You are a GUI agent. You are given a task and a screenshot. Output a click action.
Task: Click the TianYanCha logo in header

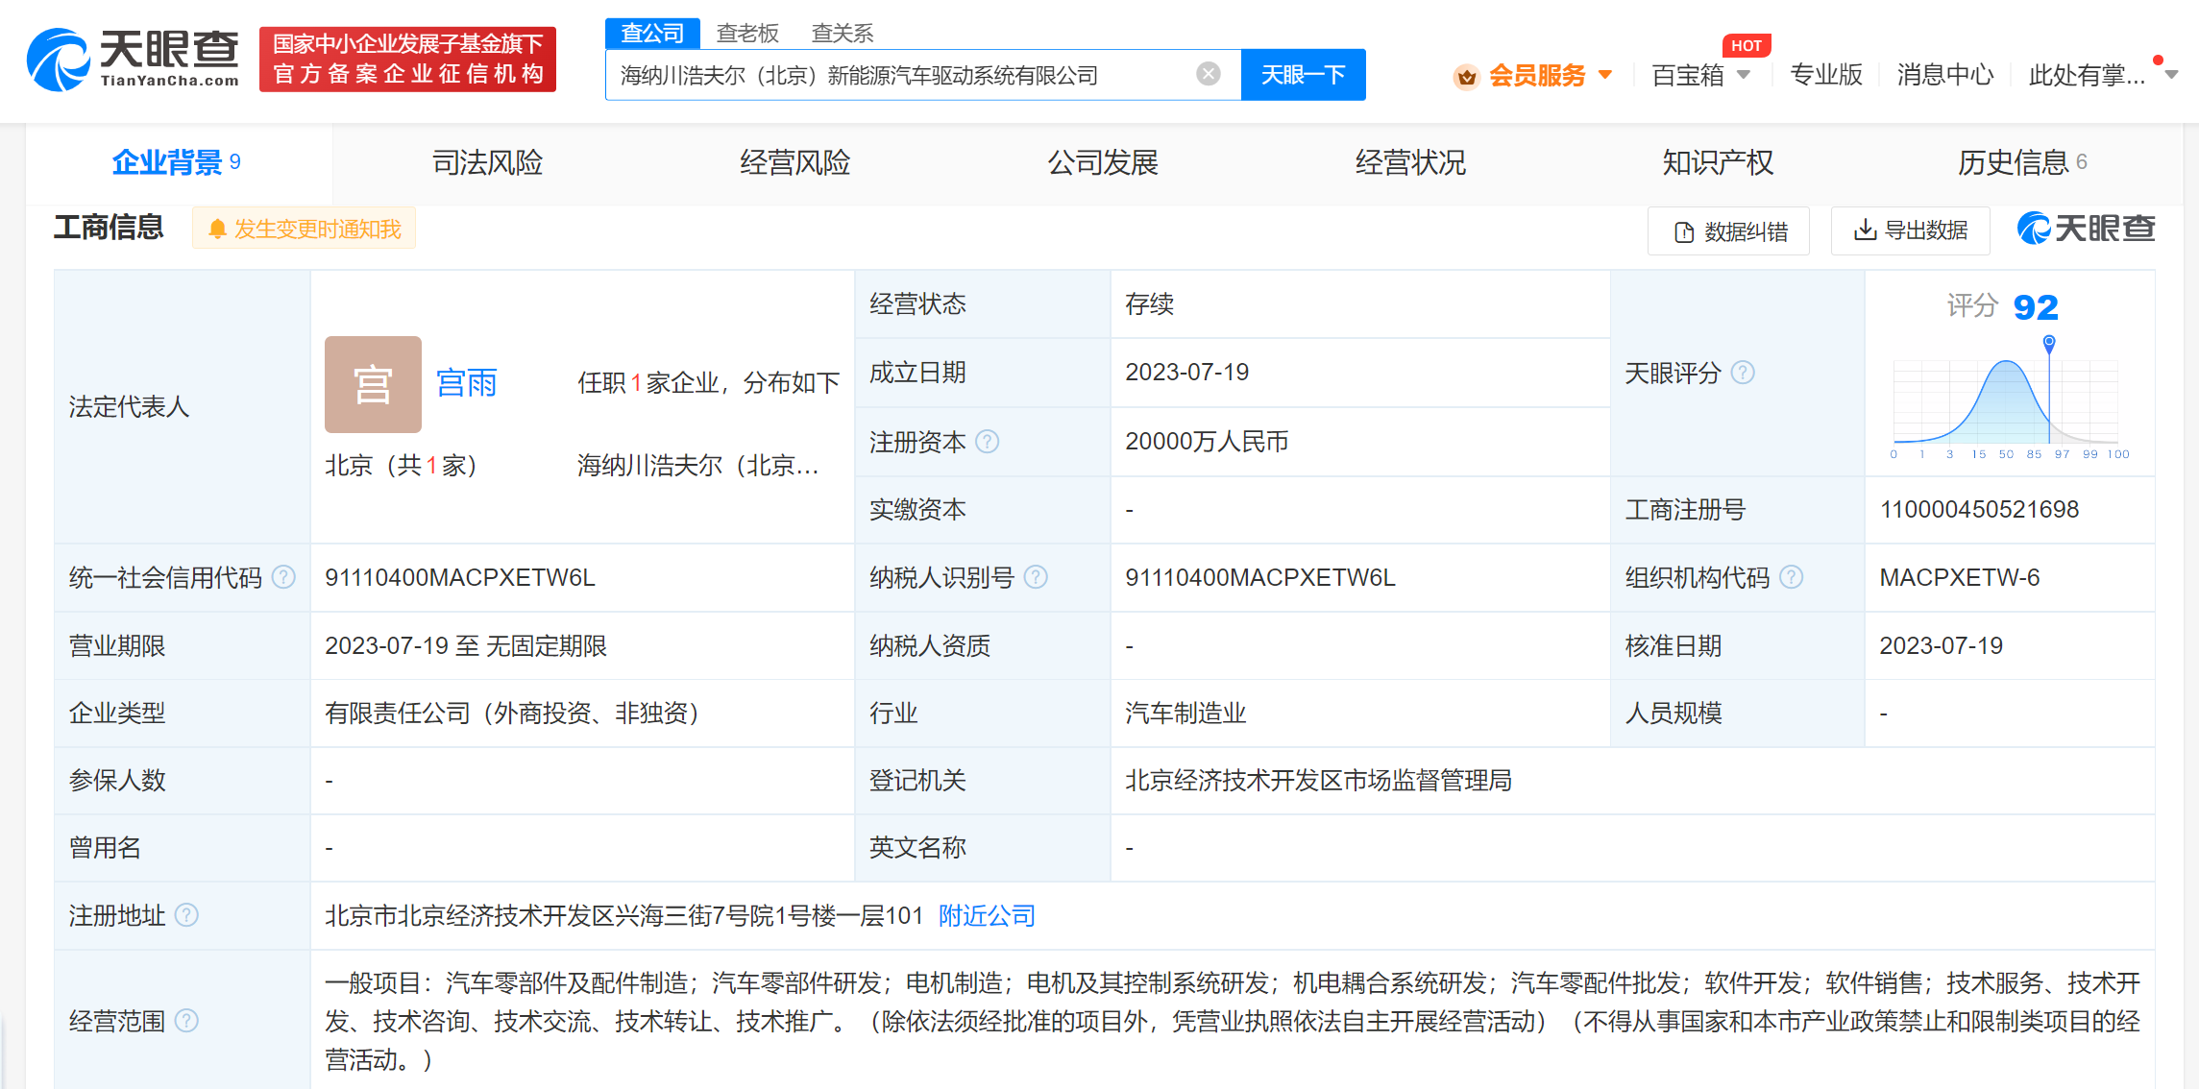point(133,60)
